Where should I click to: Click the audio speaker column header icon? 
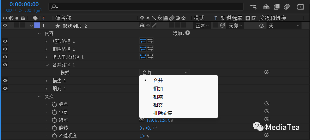point(11,18)
